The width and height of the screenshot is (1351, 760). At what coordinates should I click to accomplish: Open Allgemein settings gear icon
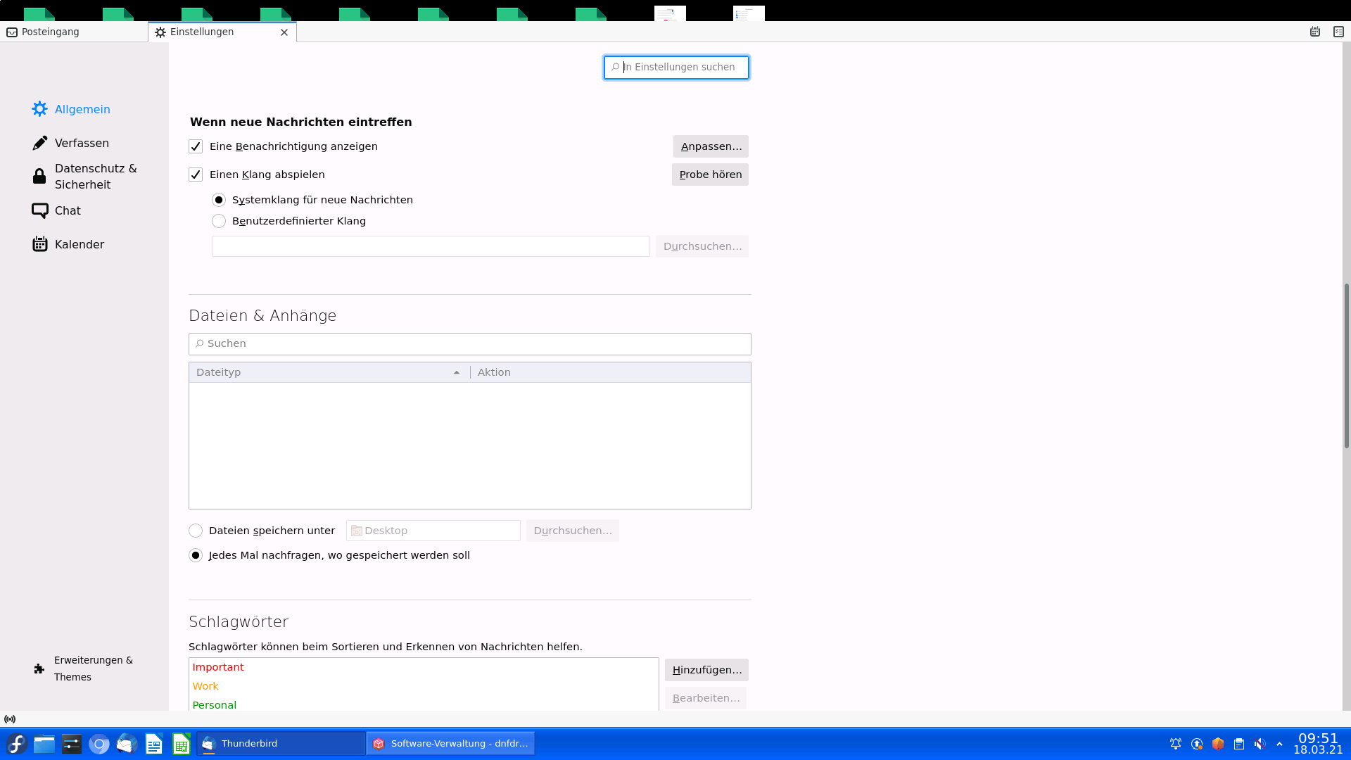click(x=40, y=109)
